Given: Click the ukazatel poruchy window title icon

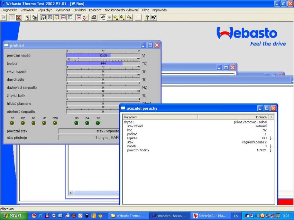Looking at the screenshot, I should click(x=123, y=108).
